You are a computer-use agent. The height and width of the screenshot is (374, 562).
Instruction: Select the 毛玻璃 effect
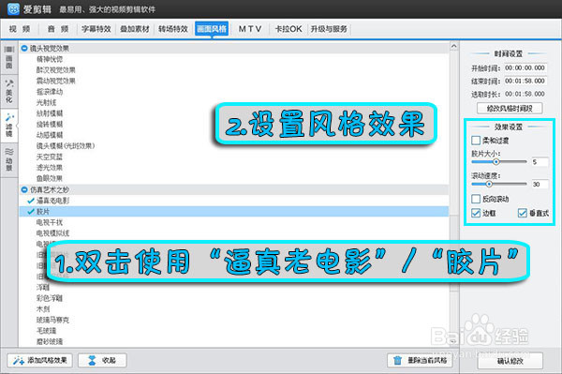pyautogui.click(x=46, y=330)
